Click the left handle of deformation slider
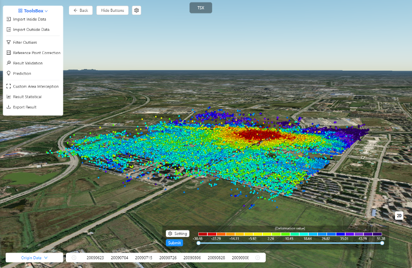 [199, 243]
